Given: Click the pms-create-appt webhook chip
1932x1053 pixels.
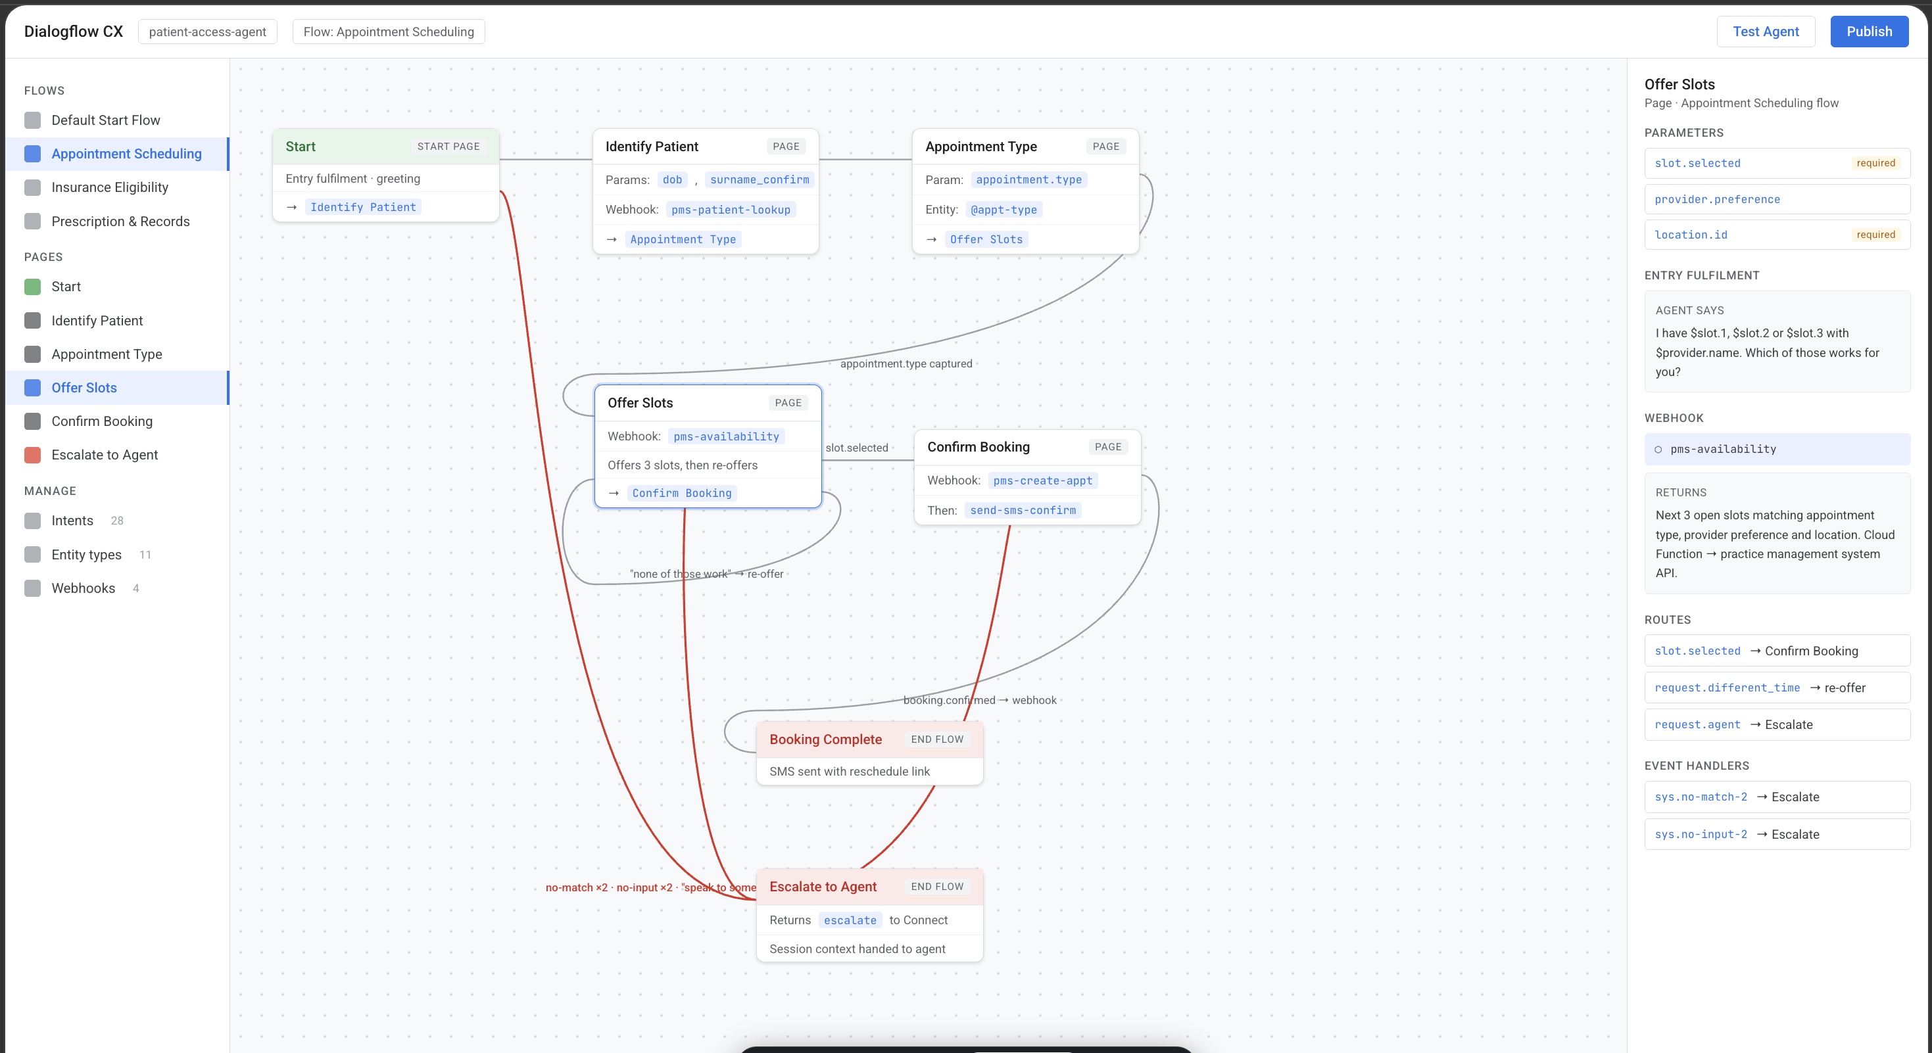Looking at the screenshot, I should [1042, 480].
